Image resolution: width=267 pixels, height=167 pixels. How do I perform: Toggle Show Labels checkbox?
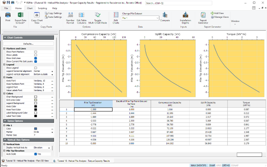(36, 55)
